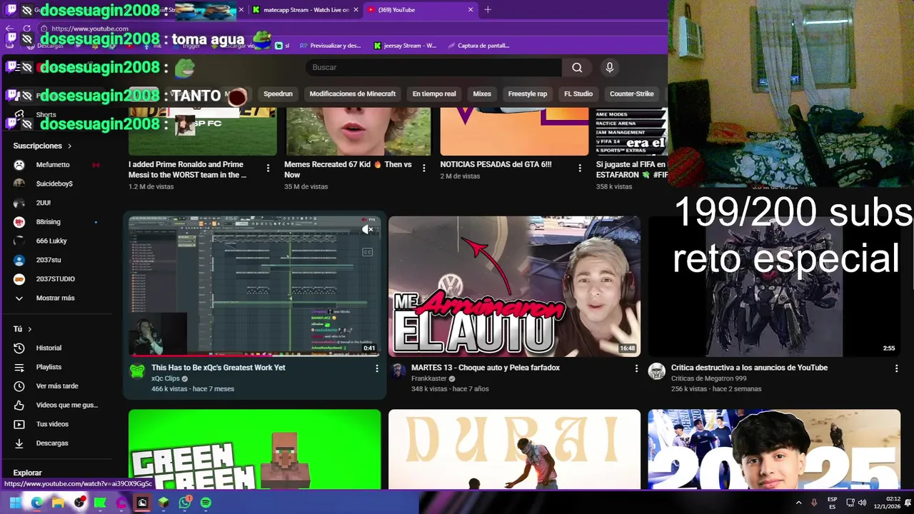The height and width of the screenshot is (514, 914).
Task: Click the YouTube search magnifier button
Action: coord(577,67)
